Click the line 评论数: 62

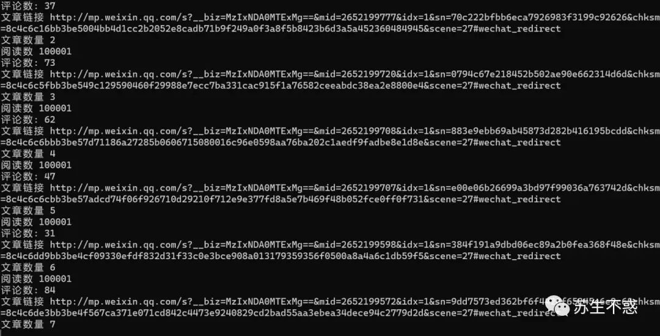coord(28,120)
